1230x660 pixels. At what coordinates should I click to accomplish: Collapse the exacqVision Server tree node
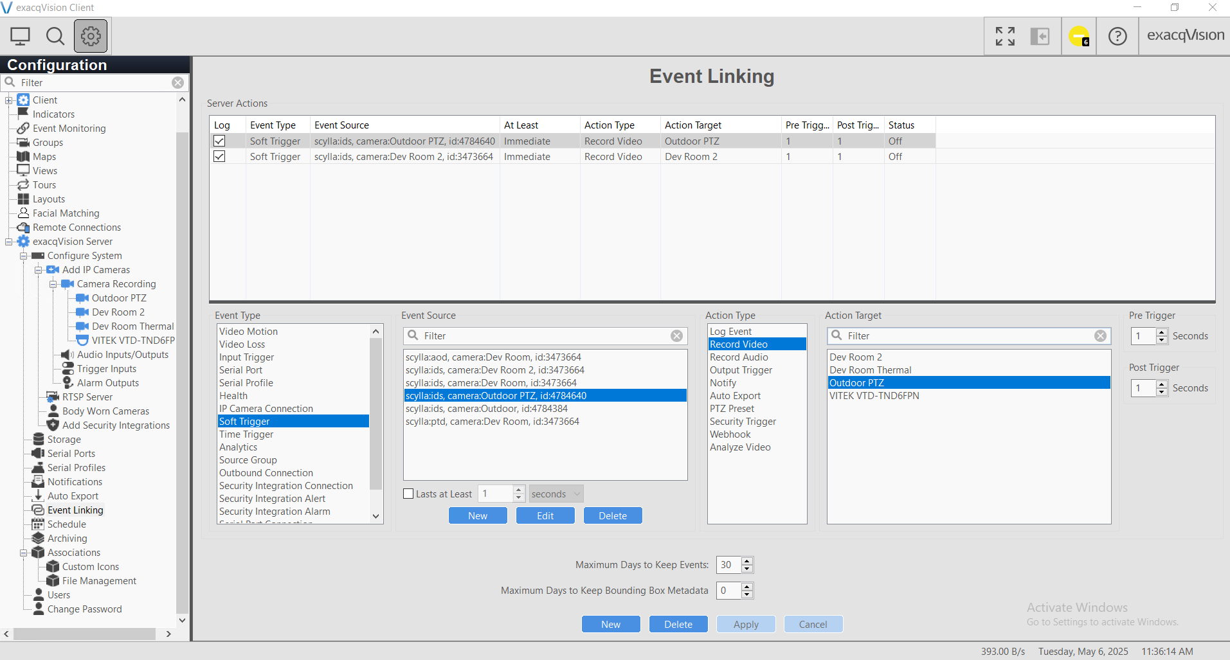click(9, 242)
